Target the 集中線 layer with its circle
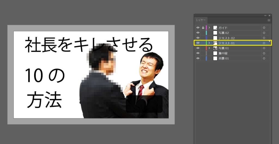Image resolution: width=279 pixels, height=144 pixels. pyautogui.click(x=264, y=53)
